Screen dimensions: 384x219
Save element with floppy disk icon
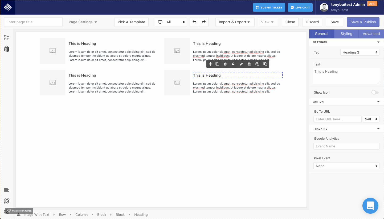[249, 64]
